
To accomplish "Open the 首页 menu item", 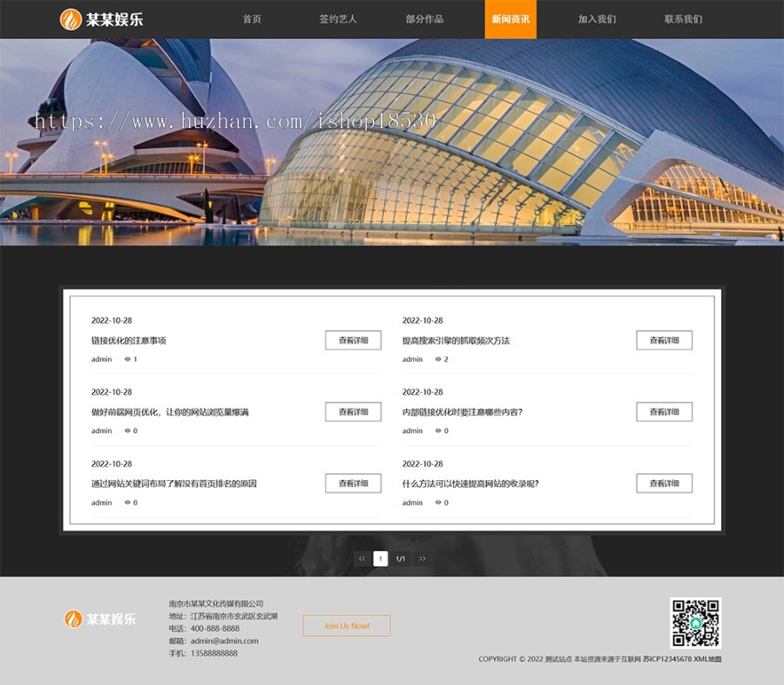I will click(252, 19).
